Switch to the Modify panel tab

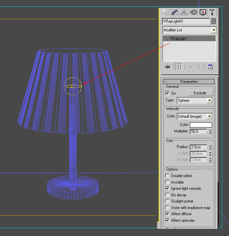(x=175, y=12)
